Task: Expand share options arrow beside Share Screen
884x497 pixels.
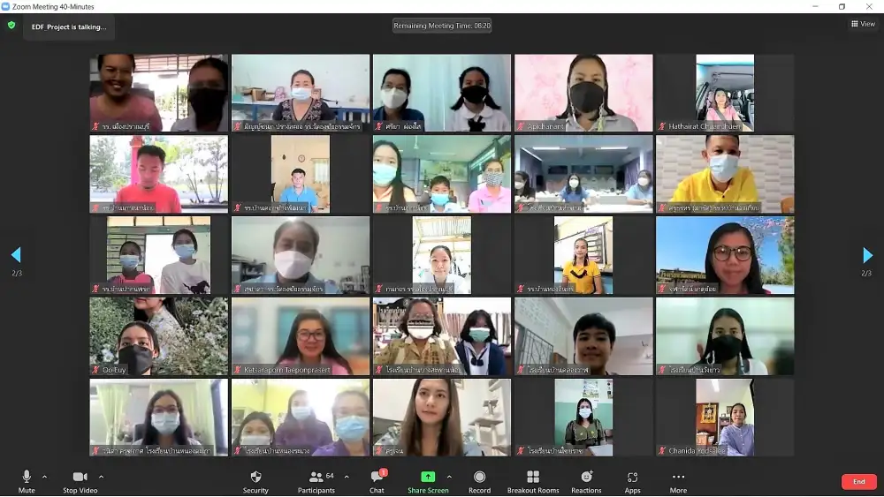Action: pyautogui.click(x=449, y=477)
